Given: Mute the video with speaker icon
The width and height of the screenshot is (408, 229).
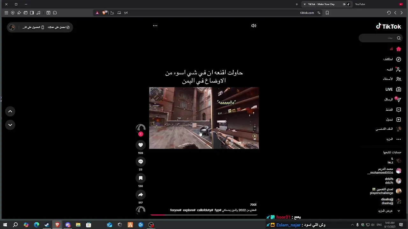Looking at the screenshot, I should pyautogui.click(x=254, y=26).
